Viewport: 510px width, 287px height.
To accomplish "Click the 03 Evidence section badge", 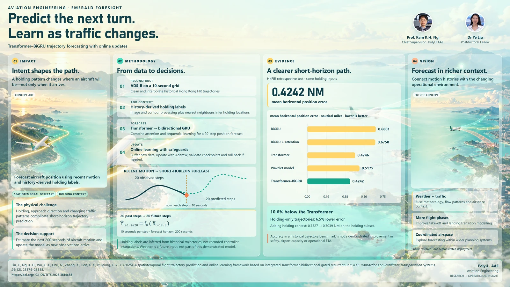I will coord(270,61).
